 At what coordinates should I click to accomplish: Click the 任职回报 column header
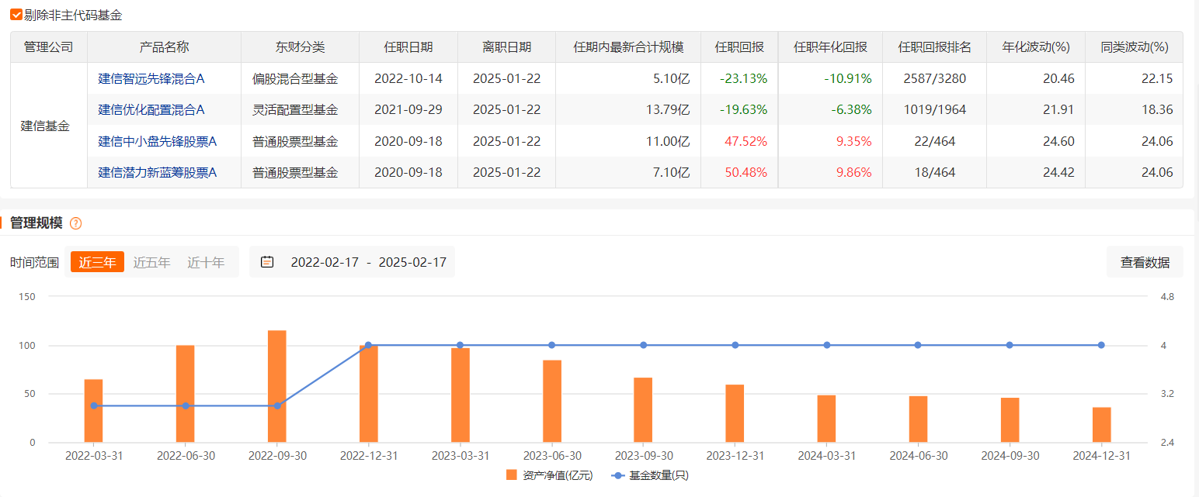(x=739, y=47)
